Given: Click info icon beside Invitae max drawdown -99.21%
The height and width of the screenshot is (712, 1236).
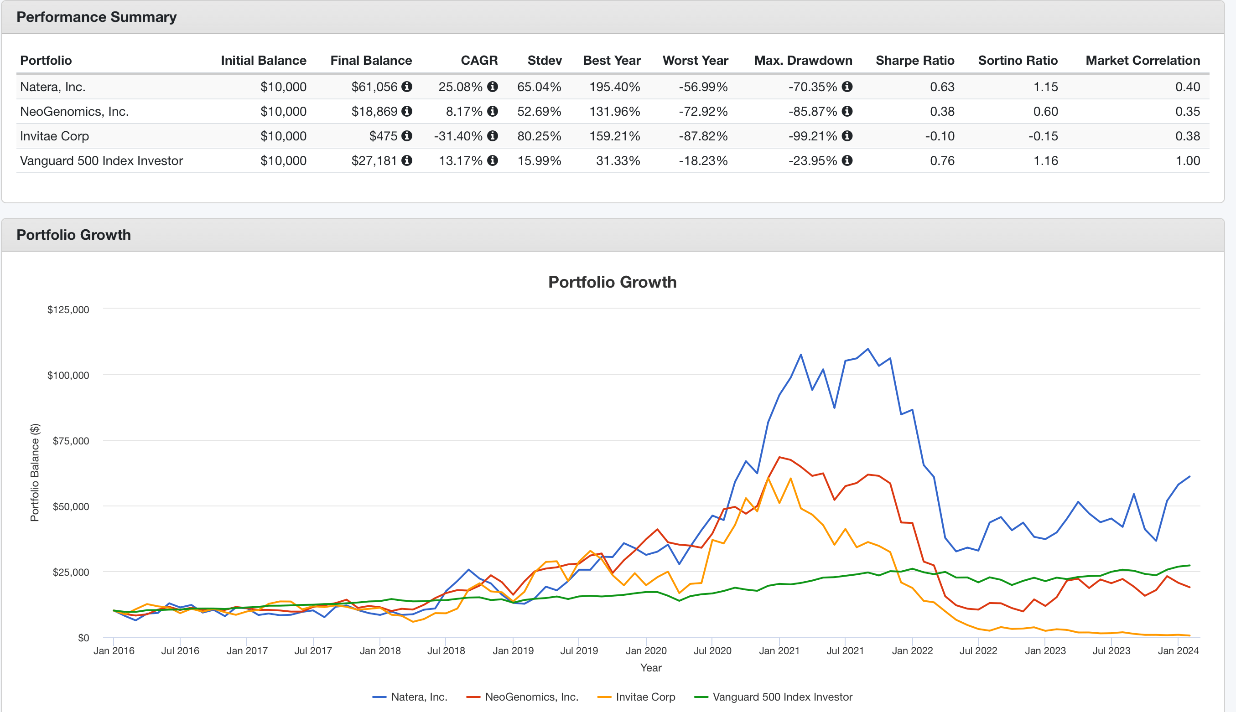Looking at the screenshot, I should [x=847, y=136].
